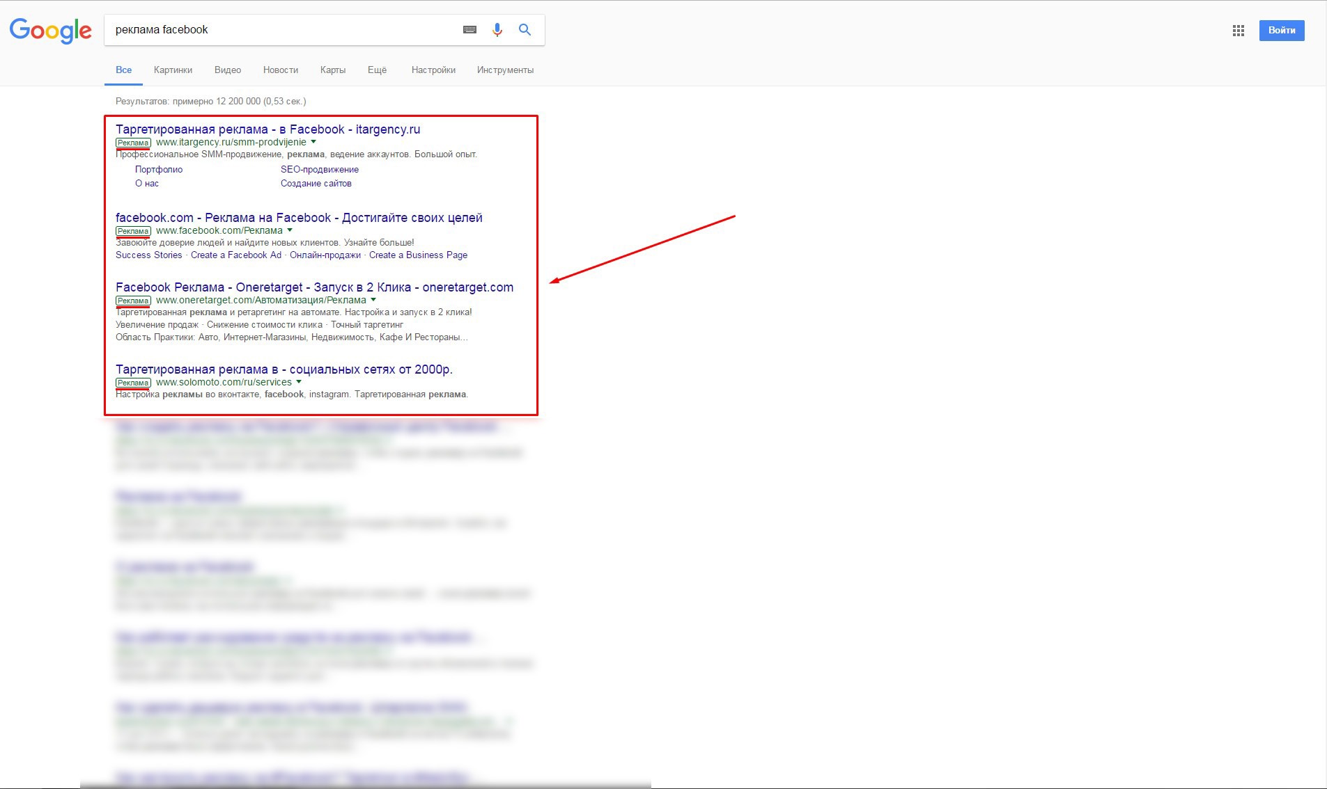Click the www.itargency.ru/smm-prodvijenie URL text

[x=231, y=142]
